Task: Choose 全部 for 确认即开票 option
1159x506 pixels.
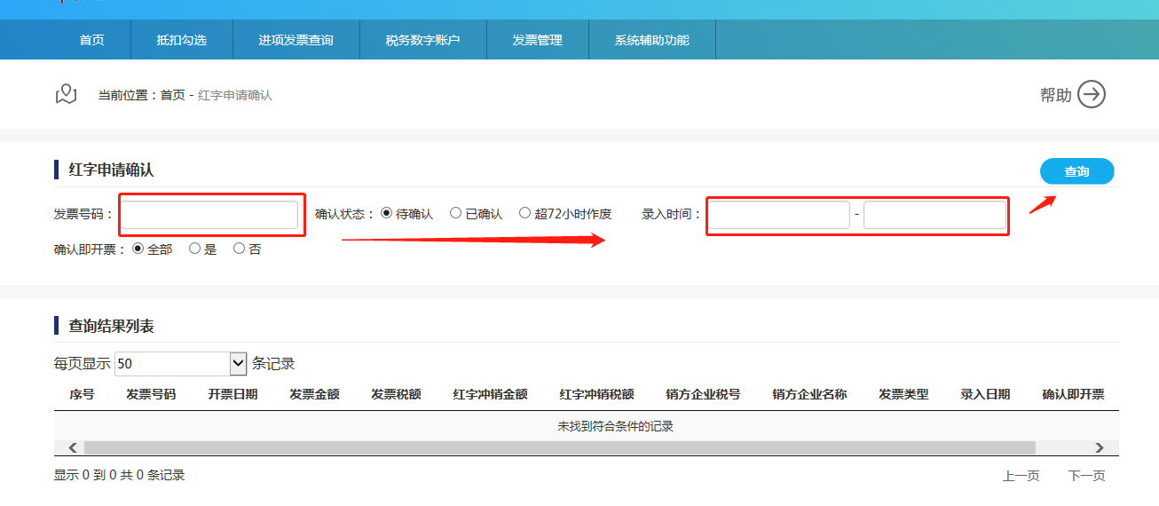Action: point(138,249)
